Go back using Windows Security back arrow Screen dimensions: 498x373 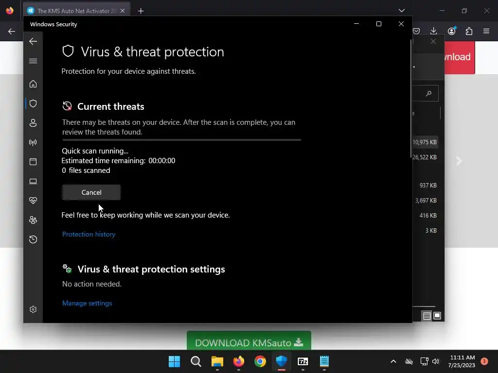click(x=33, y=41)
